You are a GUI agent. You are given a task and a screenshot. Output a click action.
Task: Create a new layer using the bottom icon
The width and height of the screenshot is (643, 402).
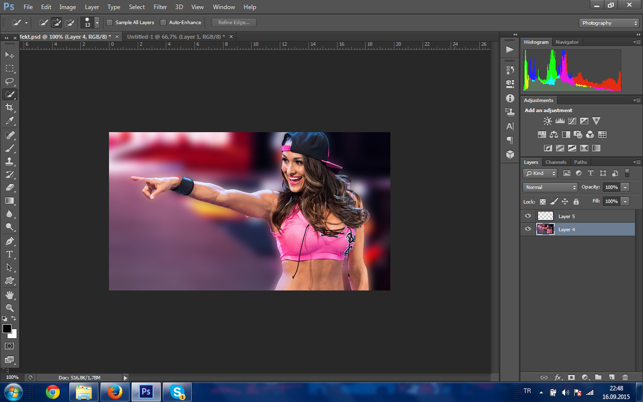pos(611,377)
